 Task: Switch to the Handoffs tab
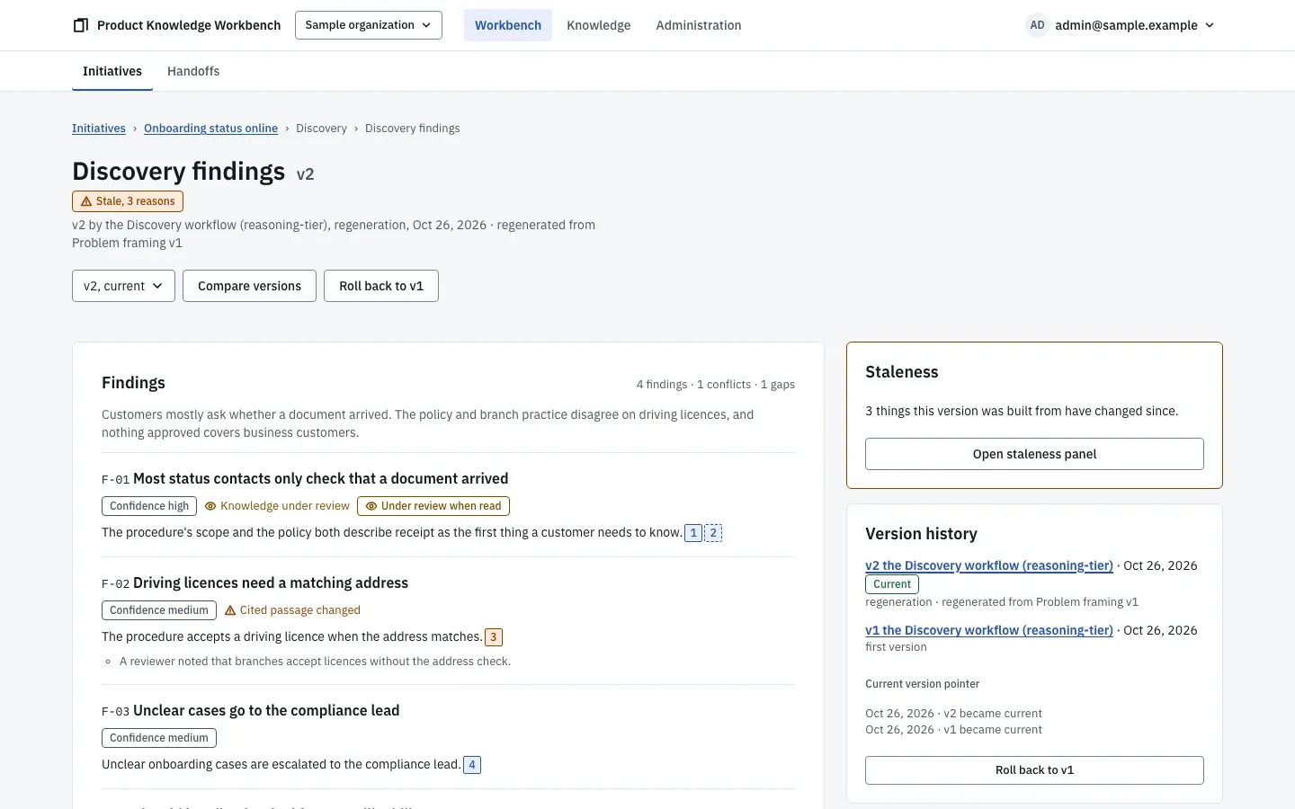pos(193,71)
